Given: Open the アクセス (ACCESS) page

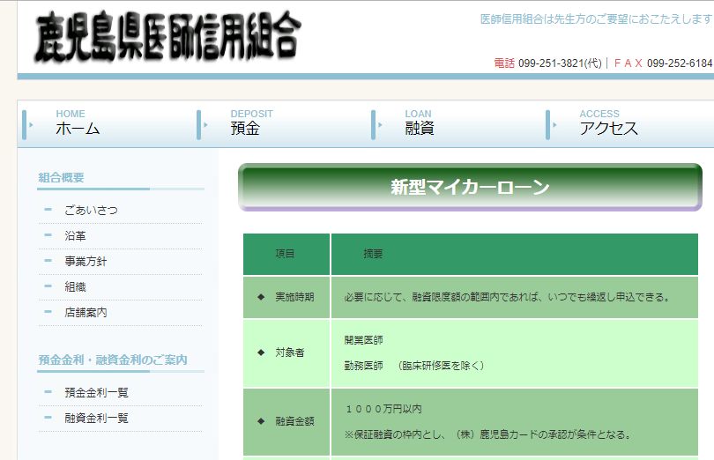Looking at the screenshot, I should click(x=608, y=128).
